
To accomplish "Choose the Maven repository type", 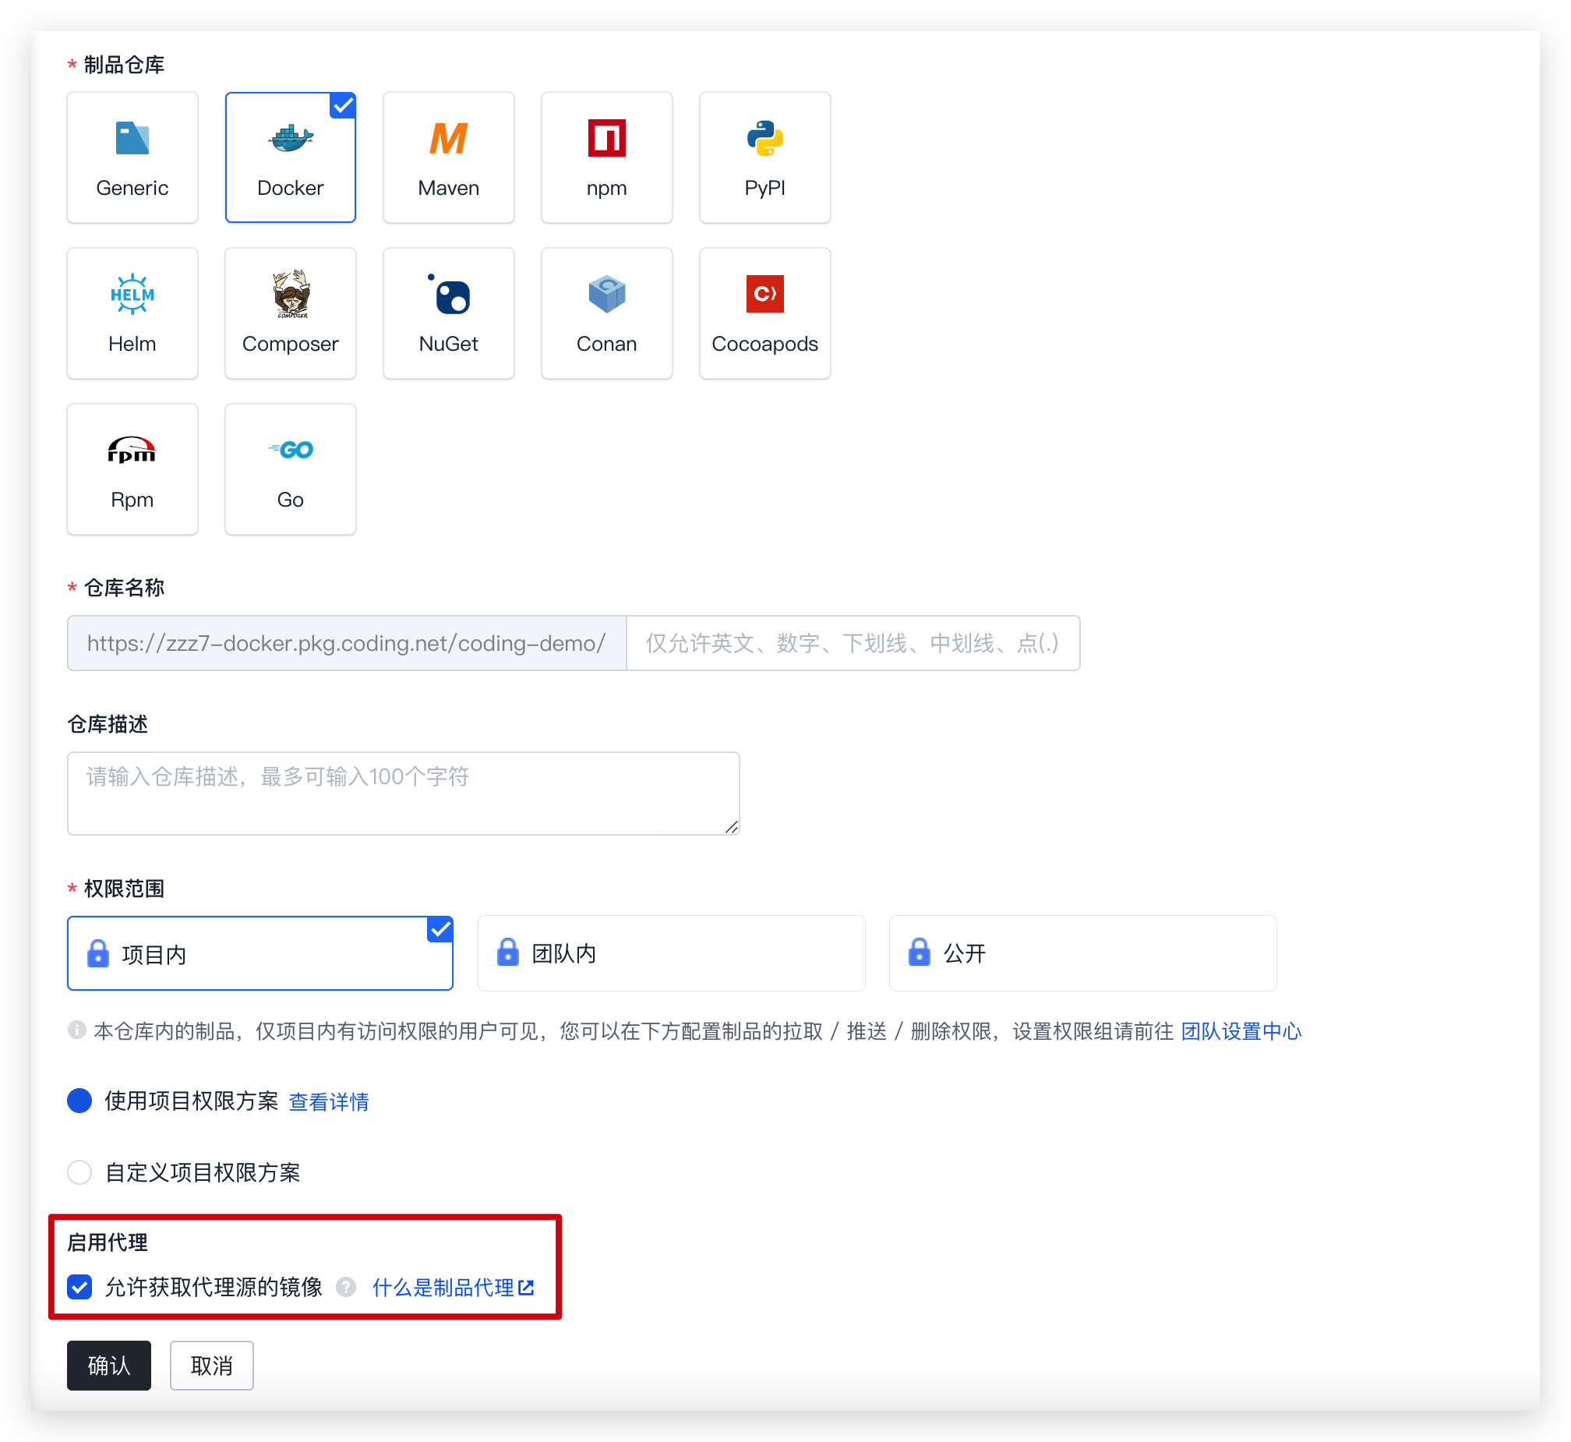I will 449,157.
